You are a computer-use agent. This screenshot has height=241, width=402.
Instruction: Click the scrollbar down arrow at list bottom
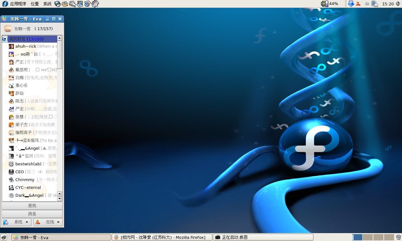[x=60, y=199]
